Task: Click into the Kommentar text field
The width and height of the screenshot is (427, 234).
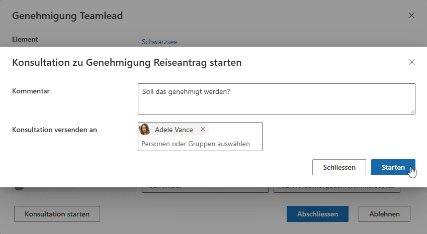Action: [x=276, y=98]
